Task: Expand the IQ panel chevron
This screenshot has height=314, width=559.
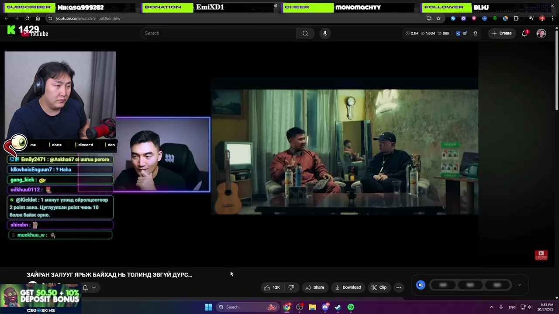Action: [x=519, y=285]
